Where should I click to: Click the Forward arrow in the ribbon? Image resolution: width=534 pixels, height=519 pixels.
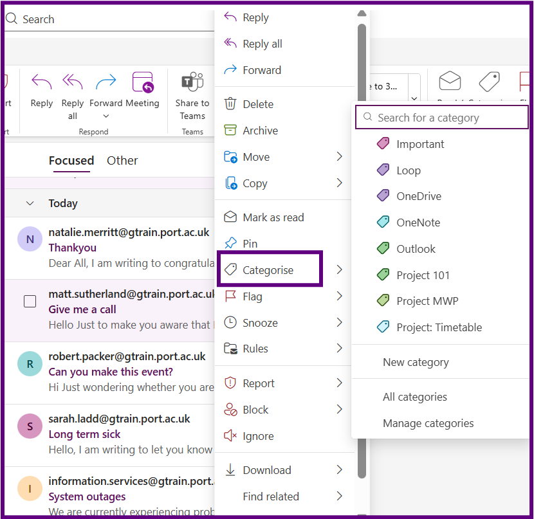106,82
